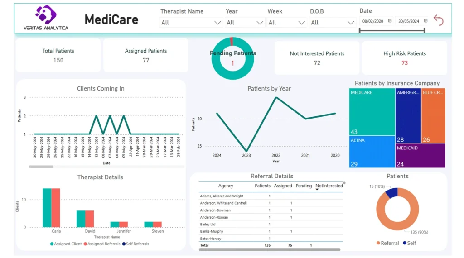Click the Pending Patients donut chart
Image resolution: width=464 pixels, height=258 pixels.
click(232, 58)
